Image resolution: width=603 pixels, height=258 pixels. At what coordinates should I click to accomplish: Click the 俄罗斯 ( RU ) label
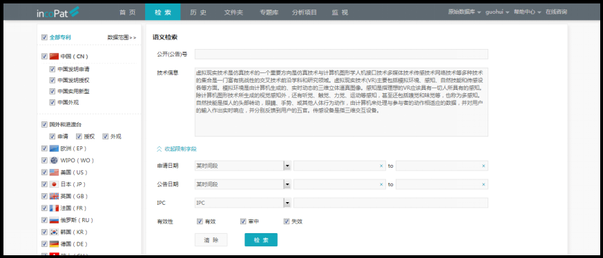[77, 220]
